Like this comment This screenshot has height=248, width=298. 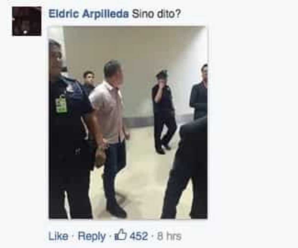[x=58, y=236]
